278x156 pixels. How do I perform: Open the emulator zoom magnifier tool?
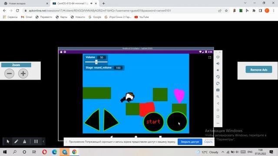218,97
